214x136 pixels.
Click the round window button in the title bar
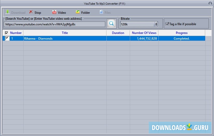coord(210,4)
